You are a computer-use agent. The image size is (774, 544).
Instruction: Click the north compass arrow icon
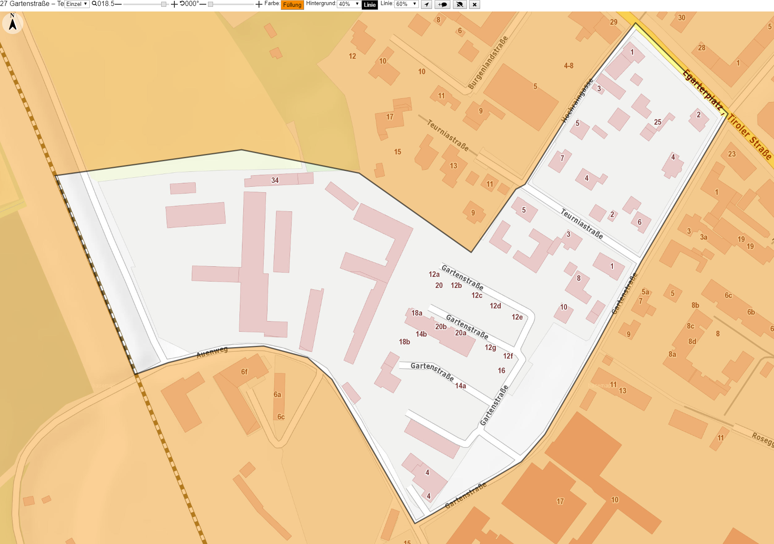coord(13,23)
